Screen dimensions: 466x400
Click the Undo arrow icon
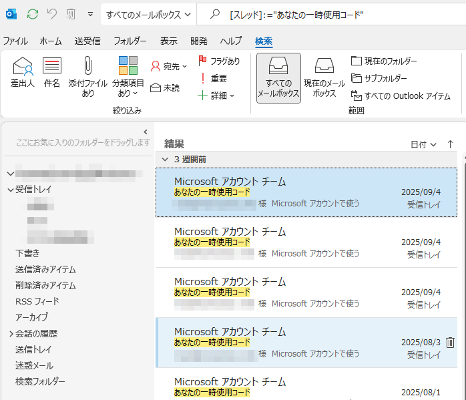[x=52, y=14]
